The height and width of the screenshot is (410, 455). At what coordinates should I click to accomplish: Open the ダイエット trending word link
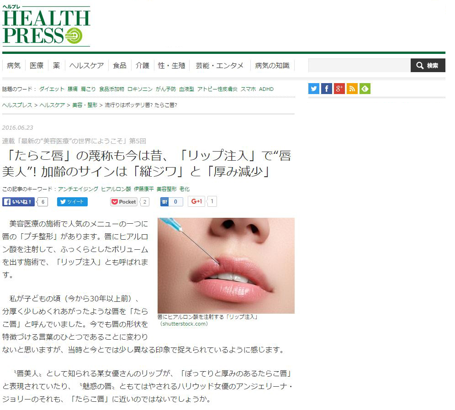pos(52,89)
